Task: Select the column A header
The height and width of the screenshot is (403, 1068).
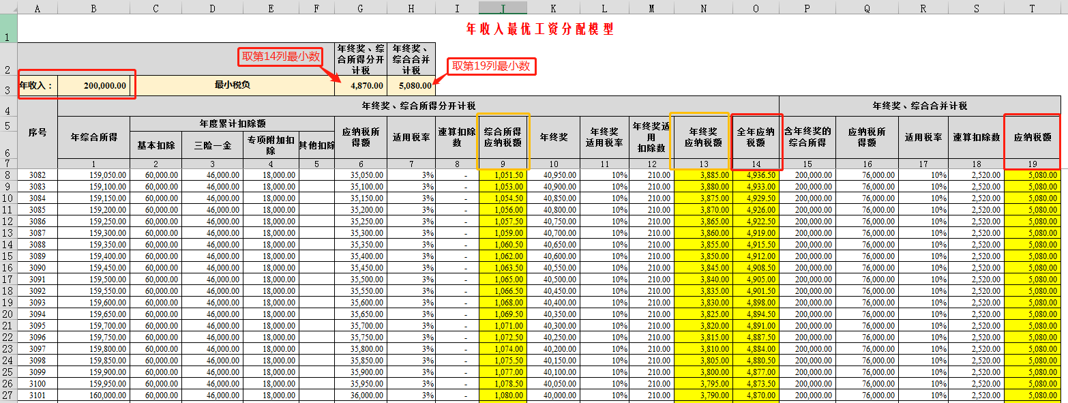Action: pyautogui.click(x=37, y=8)
